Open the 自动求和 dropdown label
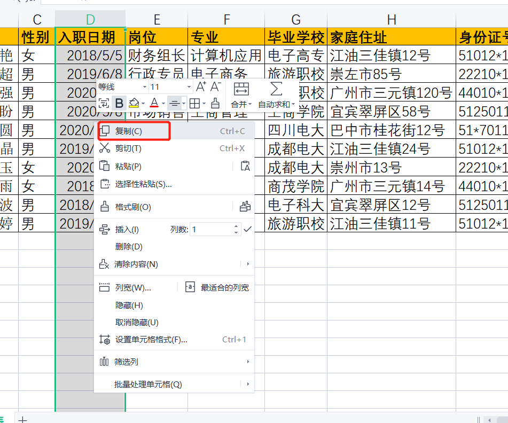Screen dimensions: 508x423 pos(276,104)
